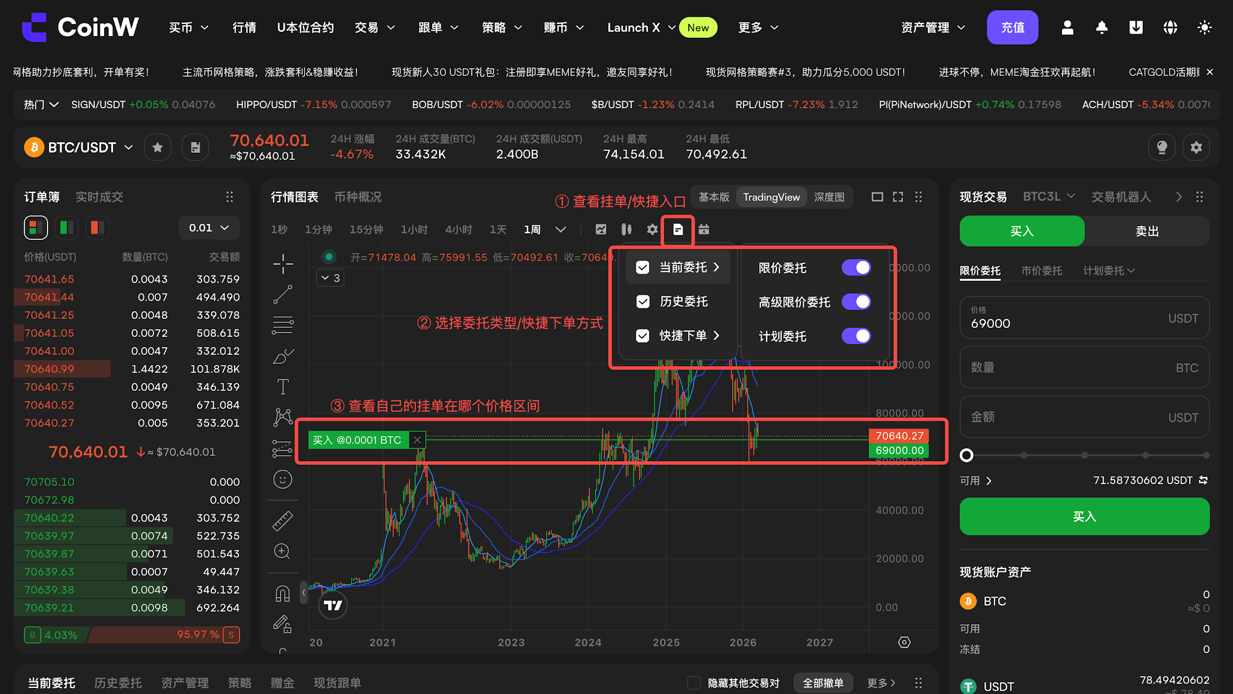1233x694 pixels.
Task: Select the crosshair cursor tool
Action: [x=282, y=263]
